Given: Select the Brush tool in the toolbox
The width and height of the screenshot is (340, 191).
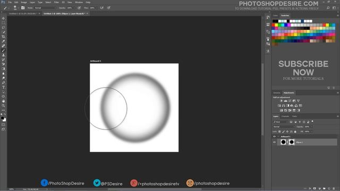Looking at the screenshot, I should [x=3, y=50].
